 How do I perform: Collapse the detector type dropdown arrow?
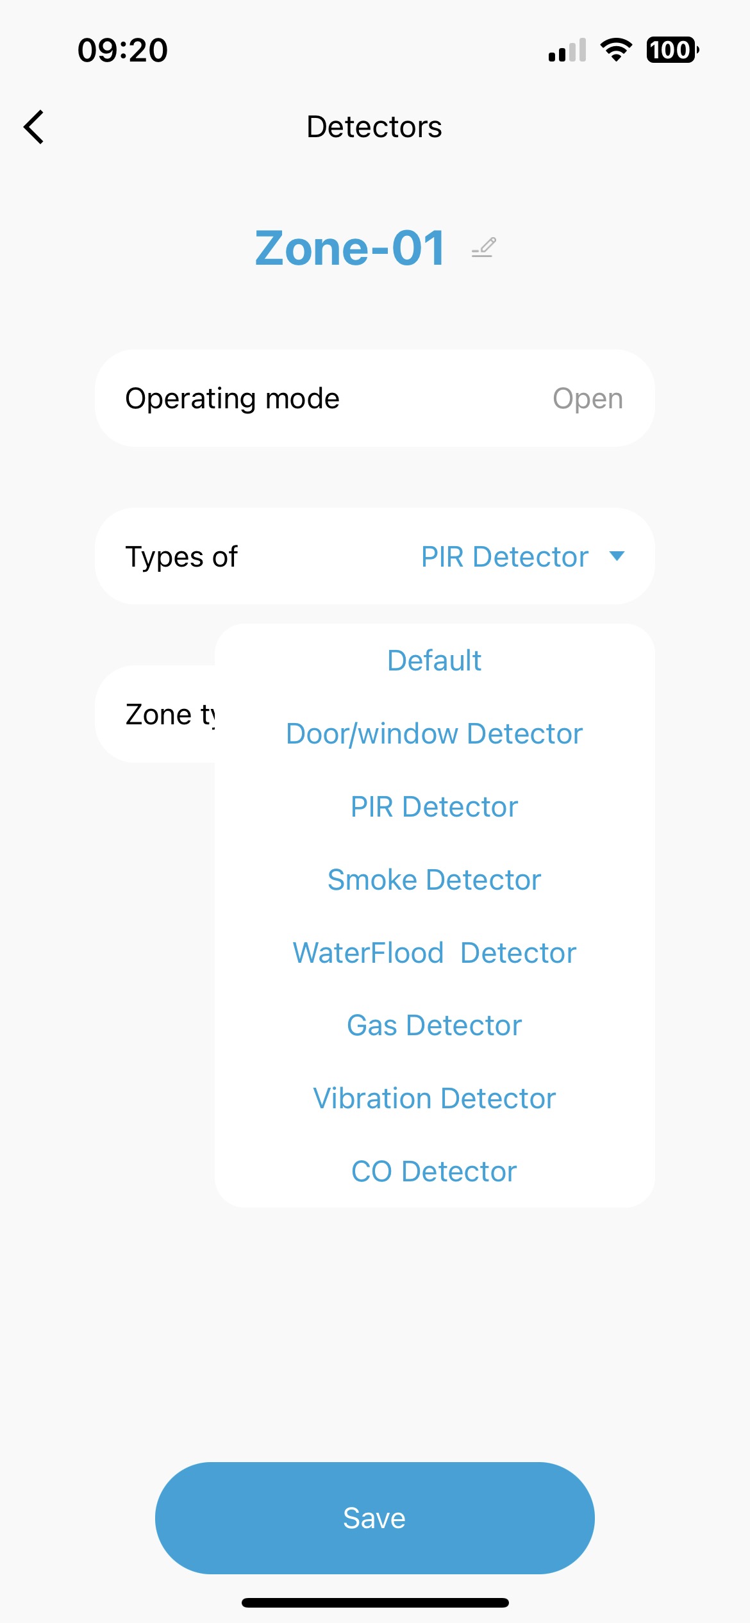(617, 556)
